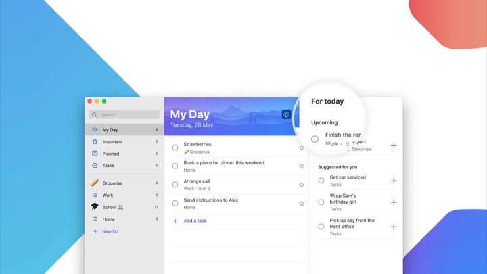Complete Wrap Sam's birthday gift suggestion
Image resolution: width=487 pixels, height=274 pixels.
(321, 202)
